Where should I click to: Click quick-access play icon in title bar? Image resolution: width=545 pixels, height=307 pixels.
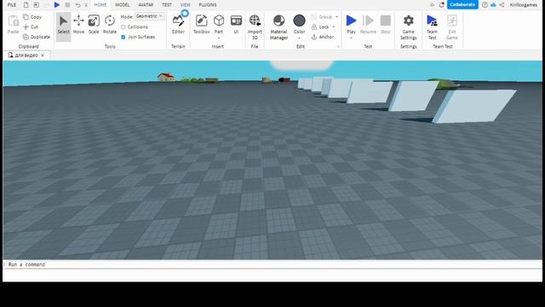57,5
